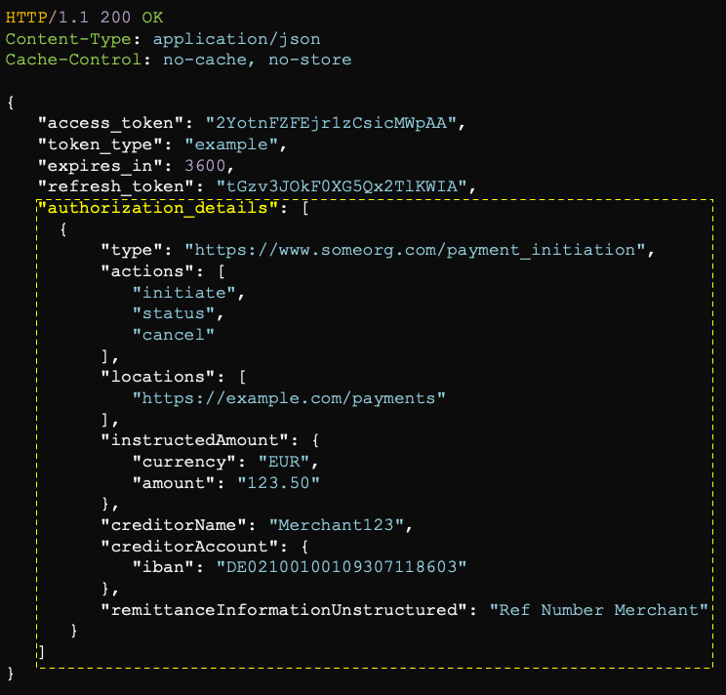The width and height of the screenshot is (726, 695).
Task: Click the "refresh_token" key
Action: click(x=115, y=186)
